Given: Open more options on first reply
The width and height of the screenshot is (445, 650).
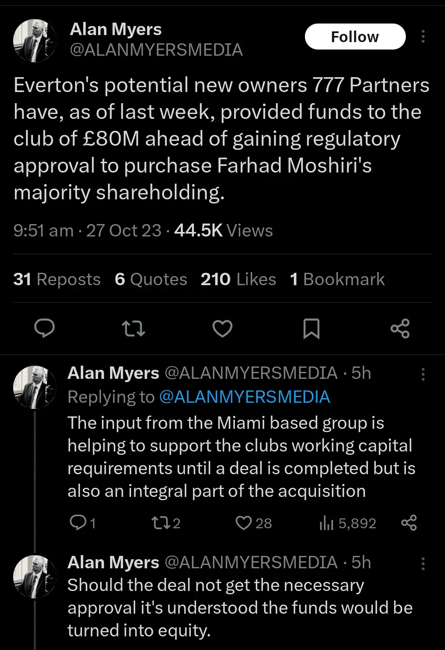Looking at the screenshot, I should [x=423, y=374].
